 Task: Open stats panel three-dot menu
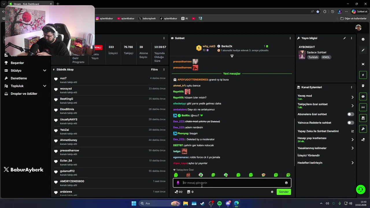tap(164, 38)
